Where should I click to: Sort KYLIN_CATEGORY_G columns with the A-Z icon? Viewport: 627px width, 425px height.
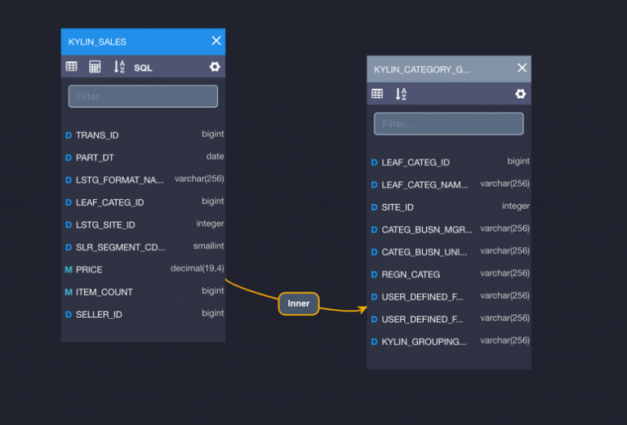click(401, 94)
